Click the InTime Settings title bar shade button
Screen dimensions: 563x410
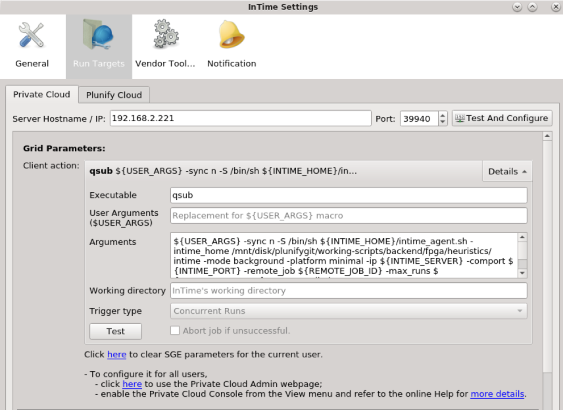pos(517,7)
